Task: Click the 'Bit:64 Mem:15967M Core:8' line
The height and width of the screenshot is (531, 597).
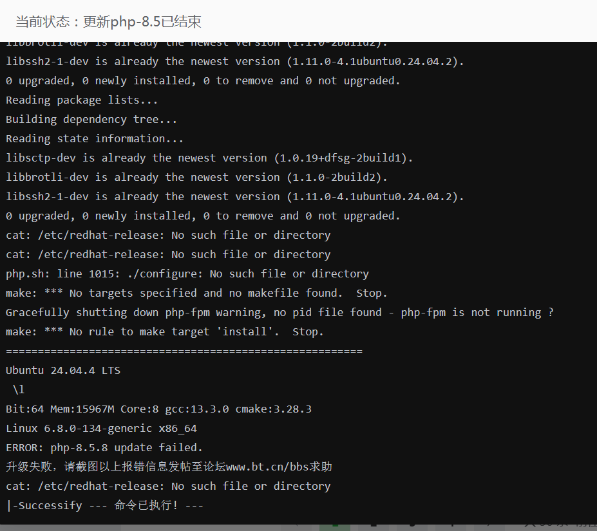Action: coord(158,409)
